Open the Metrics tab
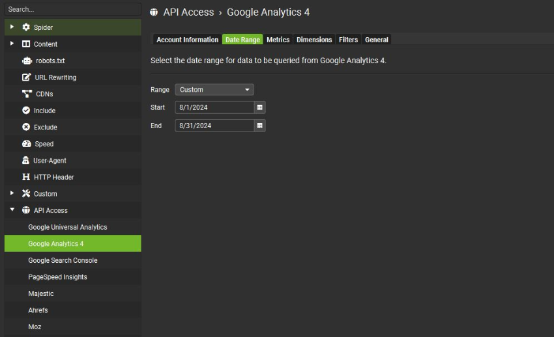 coord(278,40)
